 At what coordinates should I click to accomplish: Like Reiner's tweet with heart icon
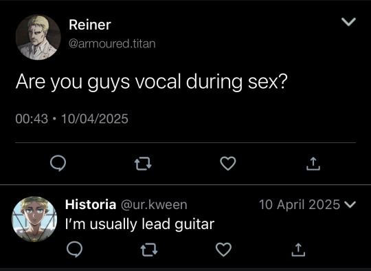[x=228, y=164]
